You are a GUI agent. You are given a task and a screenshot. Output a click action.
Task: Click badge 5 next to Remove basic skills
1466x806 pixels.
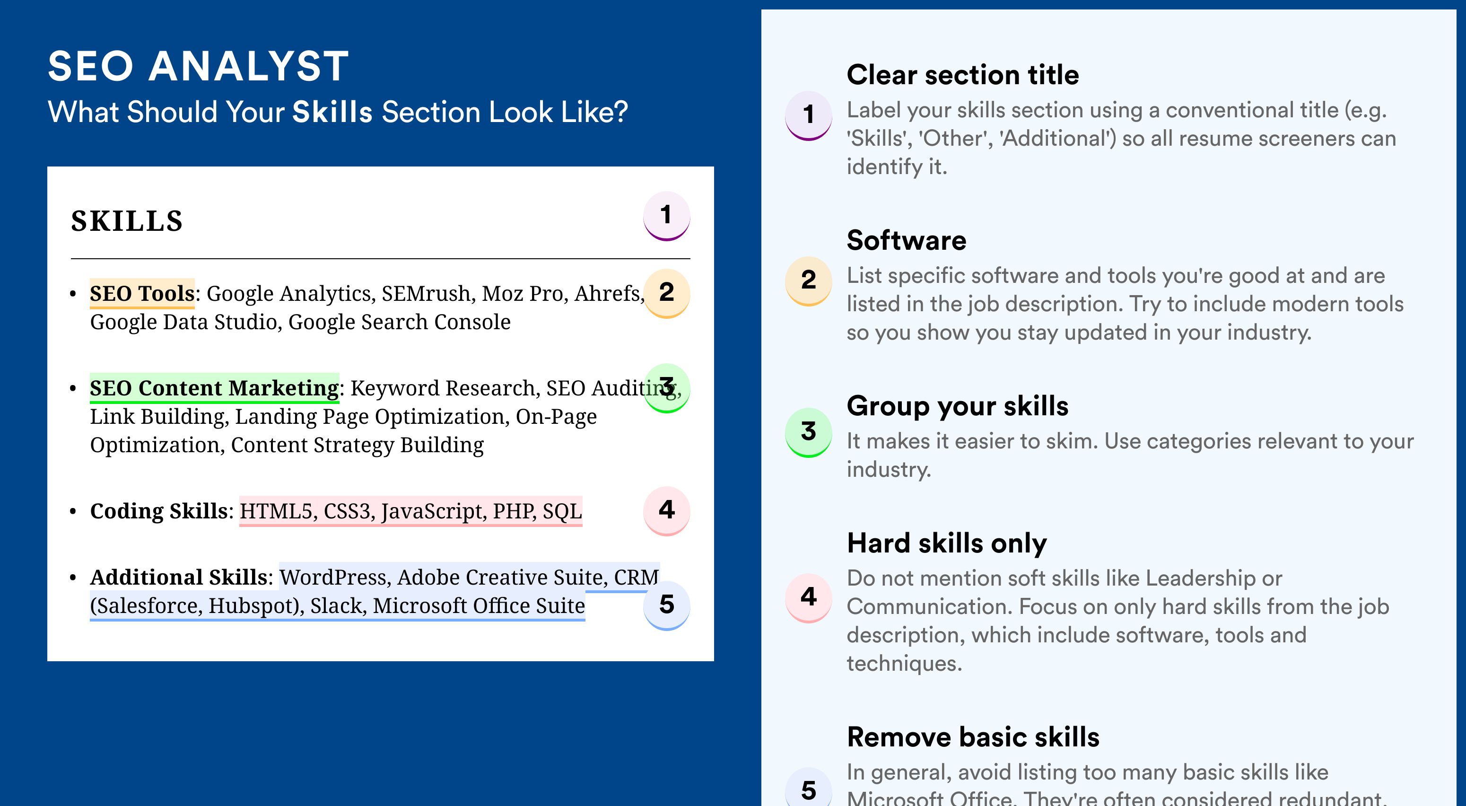pyautogui.click(x=808, y=789)
